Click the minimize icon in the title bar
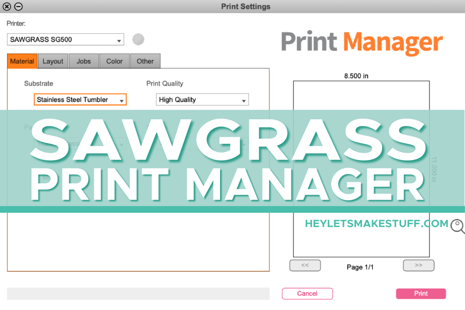465x310 pixels. coord(18,7)
